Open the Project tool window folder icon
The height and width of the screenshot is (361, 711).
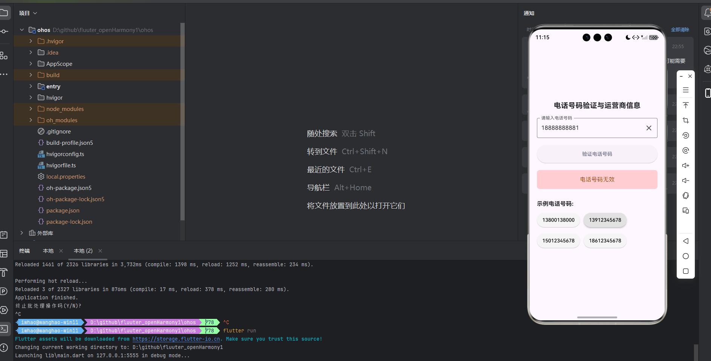coord(4,13)
